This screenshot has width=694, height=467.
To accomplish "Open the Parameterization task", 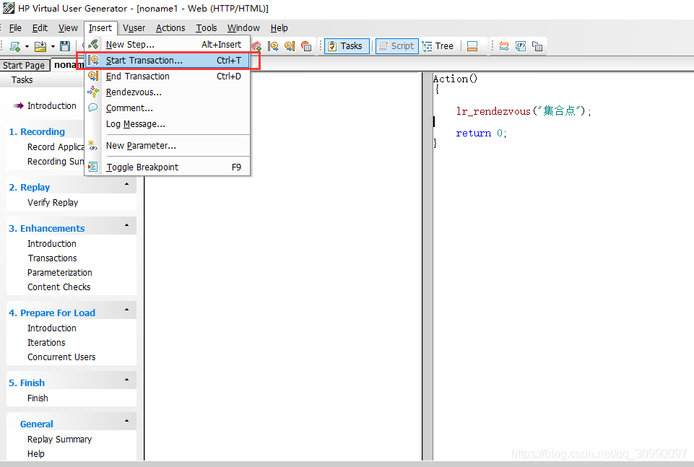I will pos(60,272).
